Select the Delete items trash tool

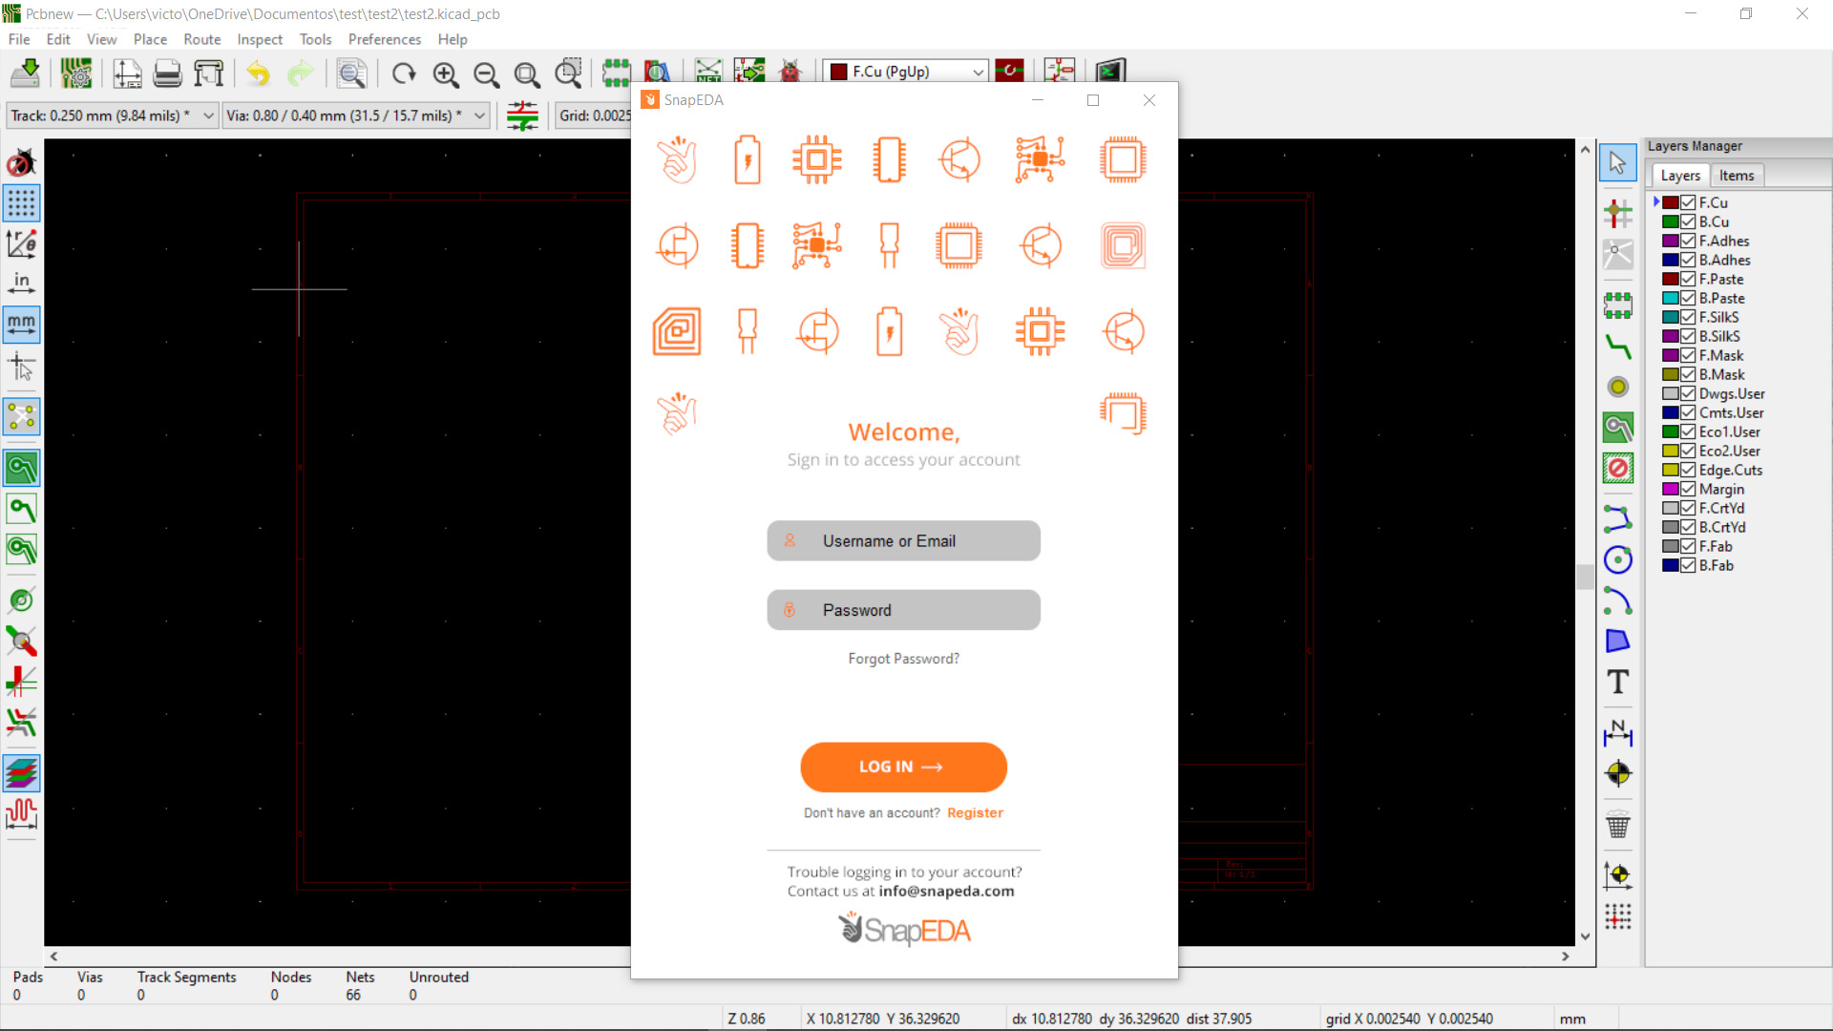click(x=1618, y=824)
